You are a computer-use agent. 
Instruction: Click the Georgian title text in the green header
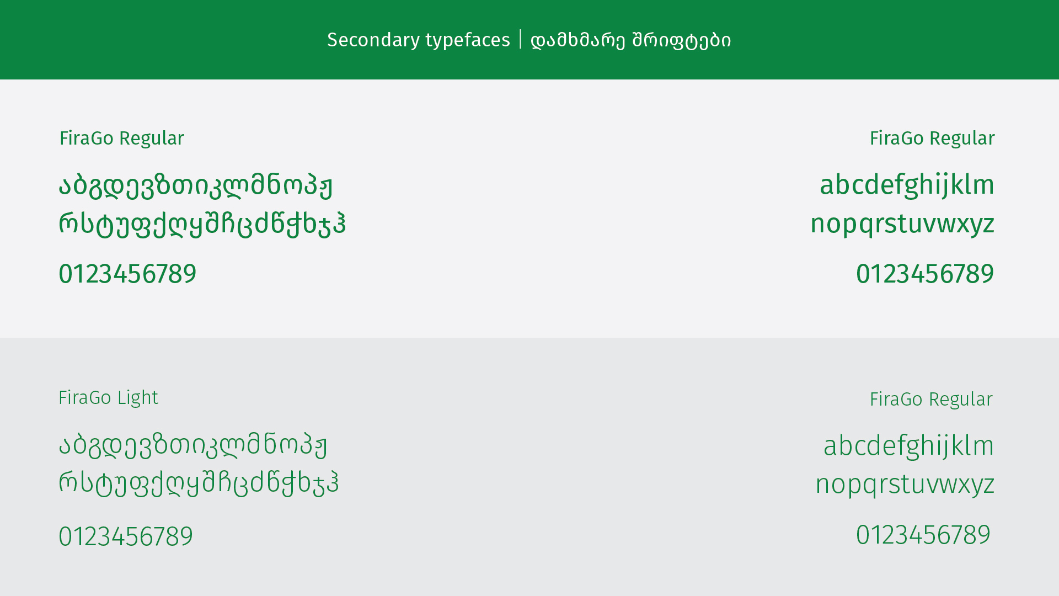pyautogui.click(x=630, y=40)
